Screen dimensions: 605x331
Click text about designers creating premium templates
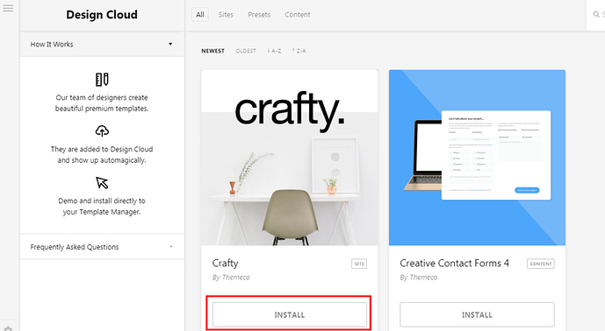pos(102,103)
